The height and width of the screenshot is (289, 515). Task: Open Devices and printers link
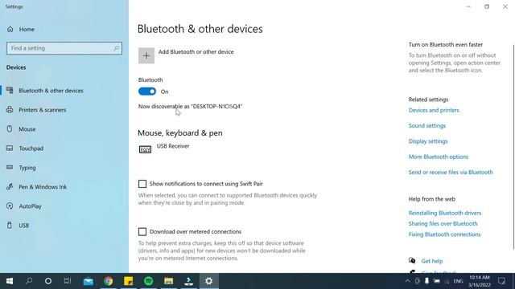[434, 111]
